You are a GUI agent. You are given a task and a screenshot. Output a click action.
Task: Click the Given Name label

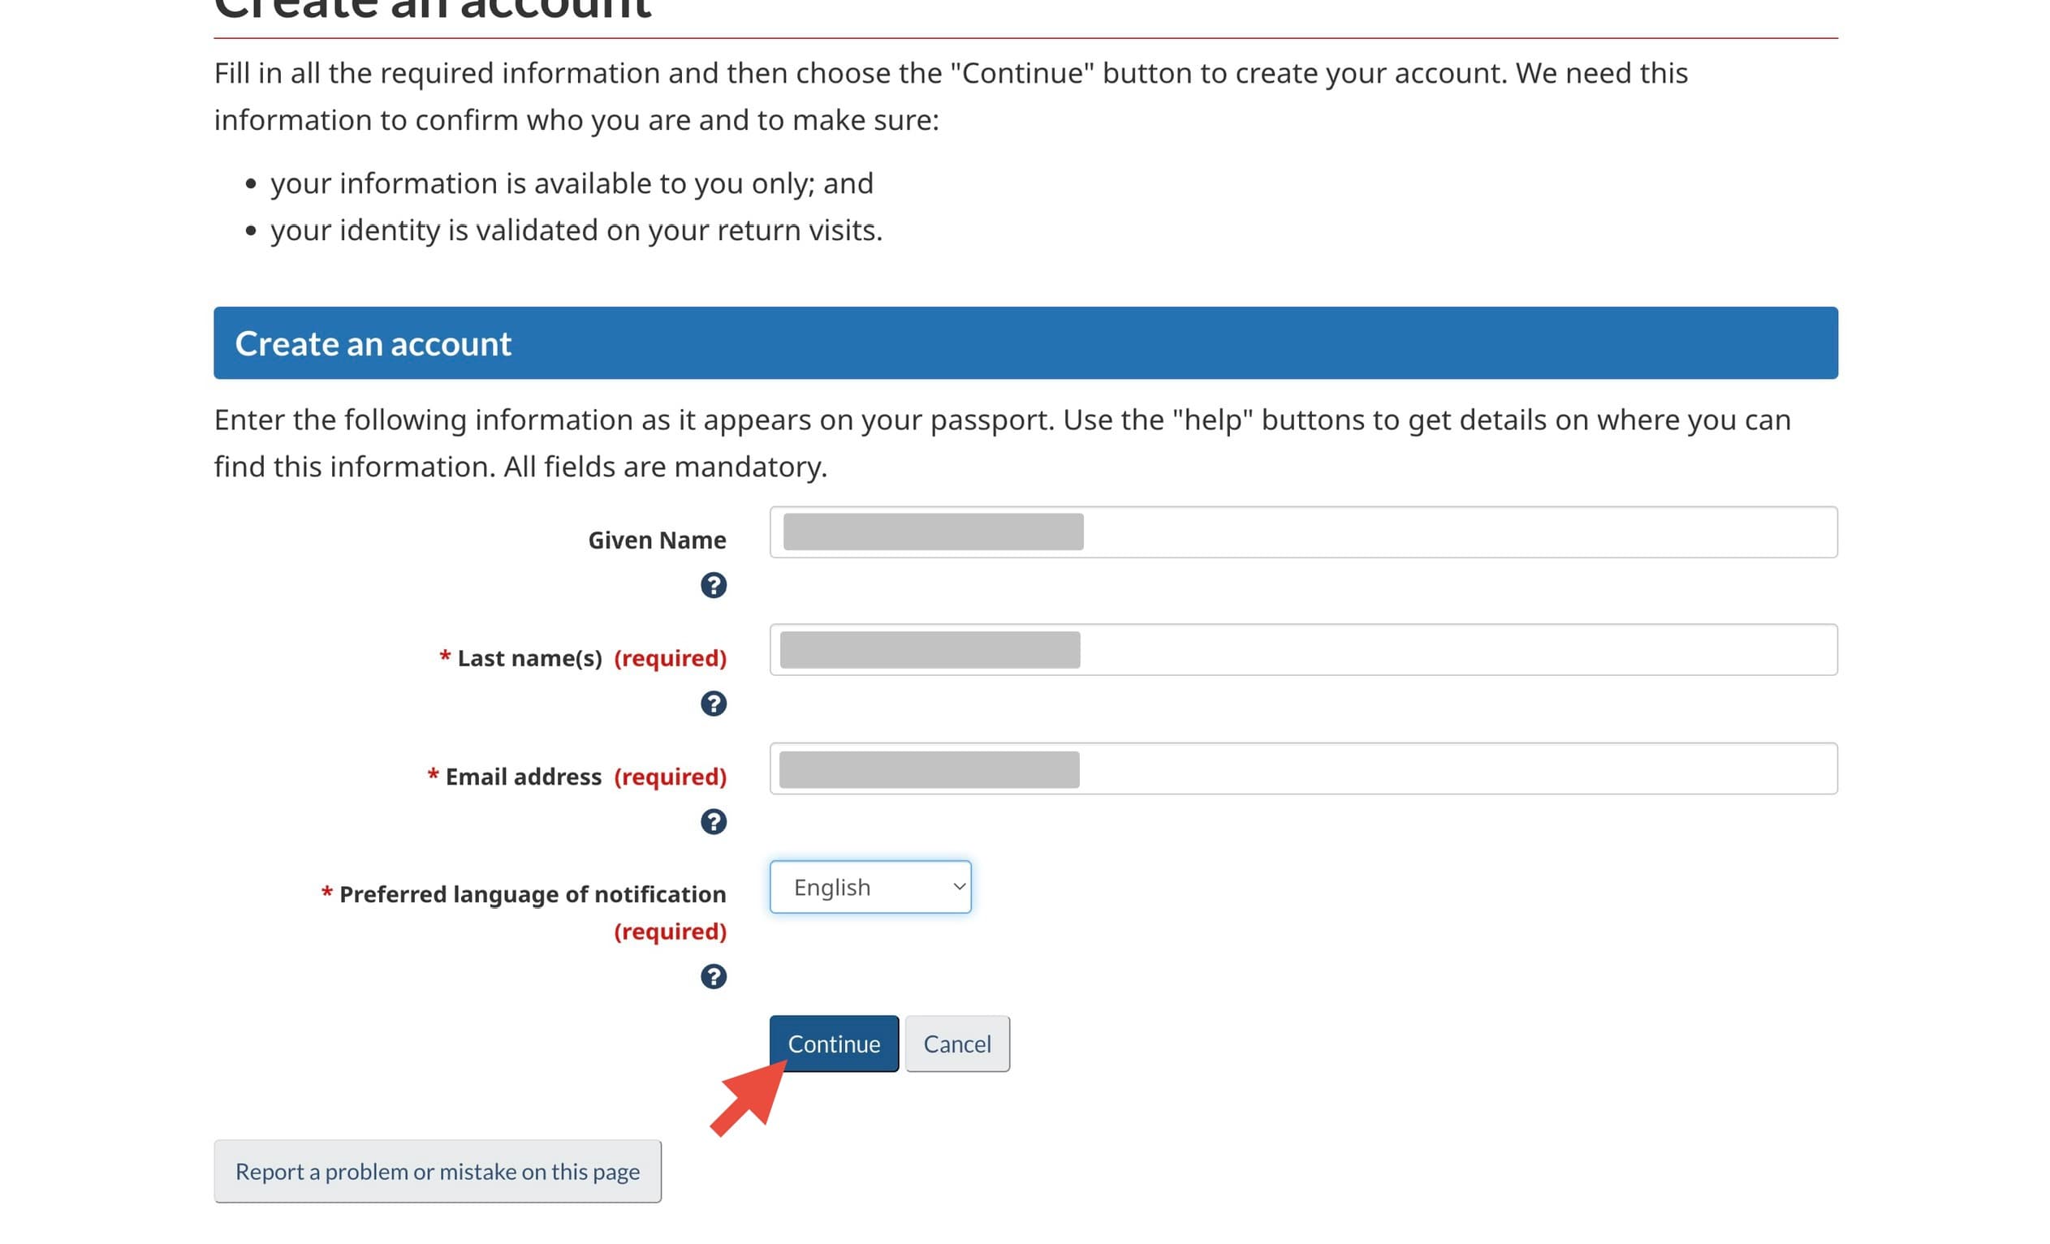coord(657,540)
